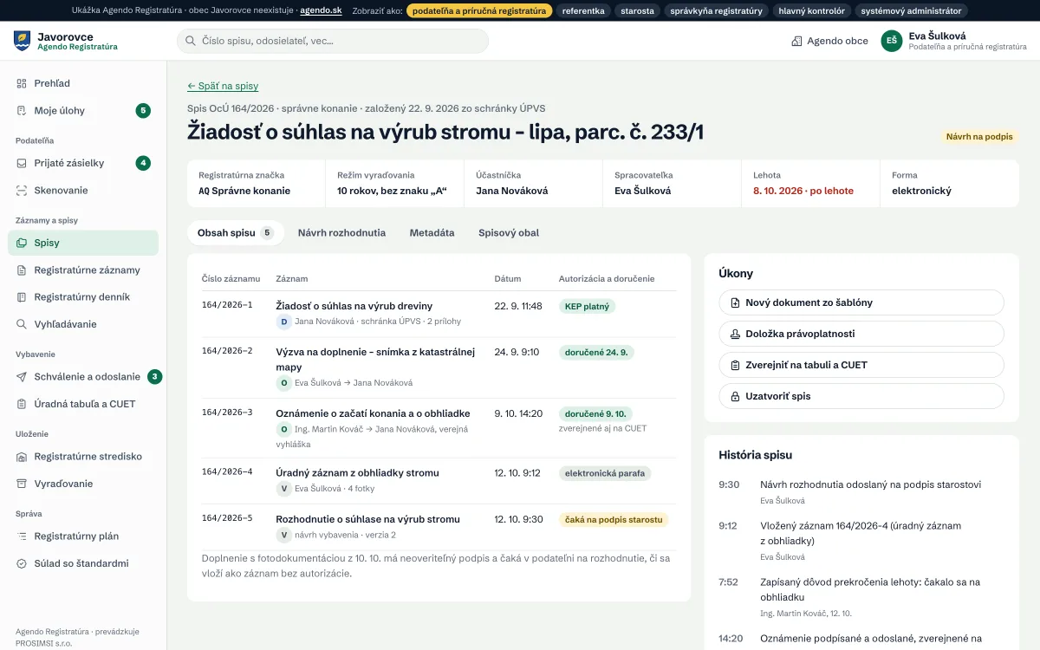Click the V badge beside návrh vybavenia

click(x=283, y=535)
